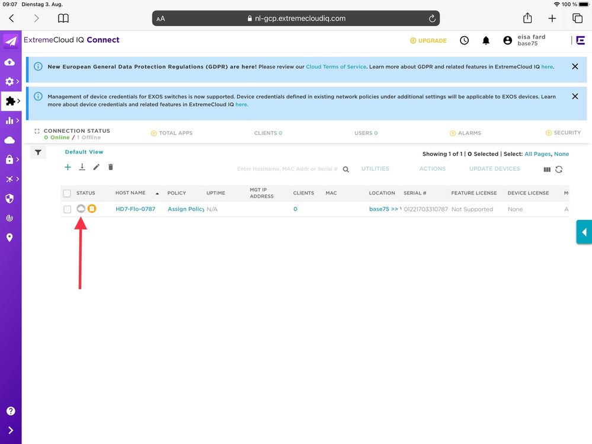Image resolution: width=592 pixels, height=444 pixels.
Task: Expand the CONNECTION STATUS widget
Action: pos(37,131)
